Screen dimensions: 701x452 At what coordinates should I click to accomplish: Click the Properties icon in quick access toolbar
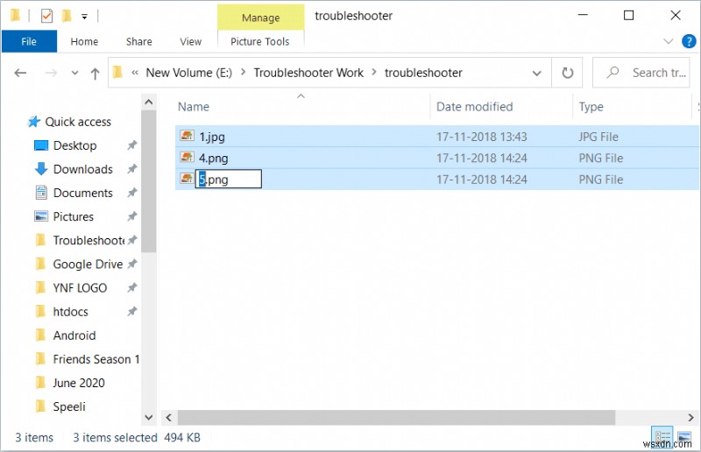coord(46,16)
